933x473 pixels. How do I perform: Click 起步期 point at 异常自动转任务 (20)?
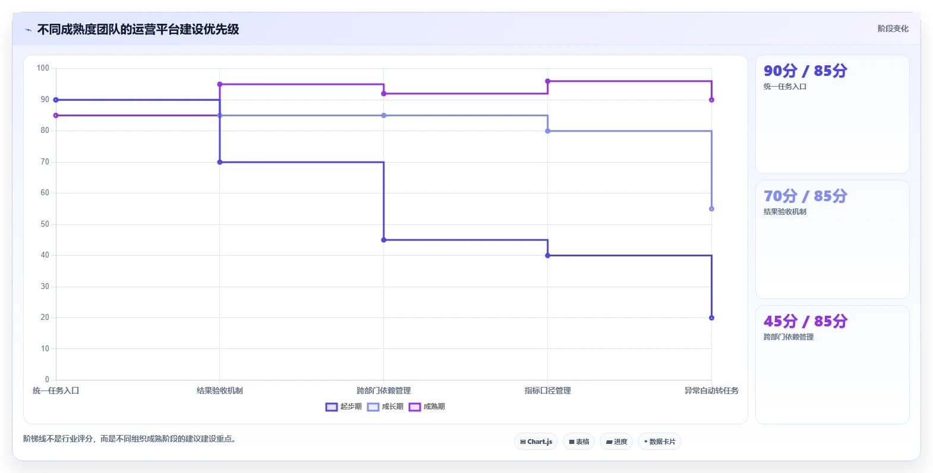[x=711, y=318]
